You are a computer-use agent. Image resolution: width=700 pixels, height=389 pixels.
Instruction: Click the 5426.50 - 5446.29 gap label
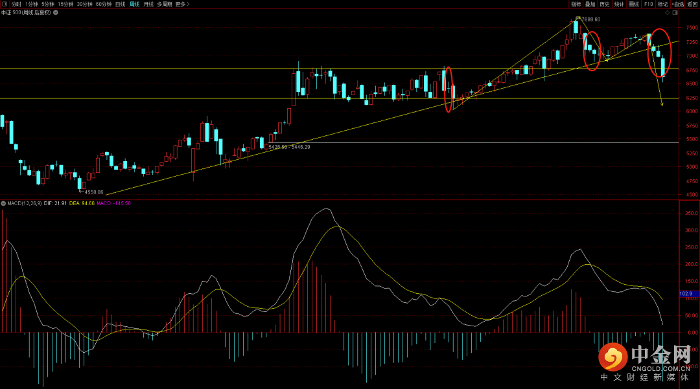289,146
